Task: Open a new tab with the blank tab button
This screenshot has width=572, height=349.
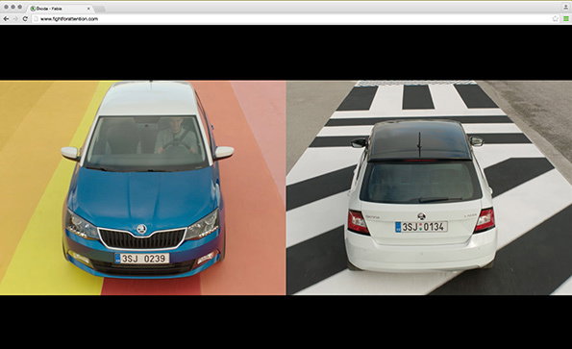Action: pyautogui.click(x=100, y=9)
